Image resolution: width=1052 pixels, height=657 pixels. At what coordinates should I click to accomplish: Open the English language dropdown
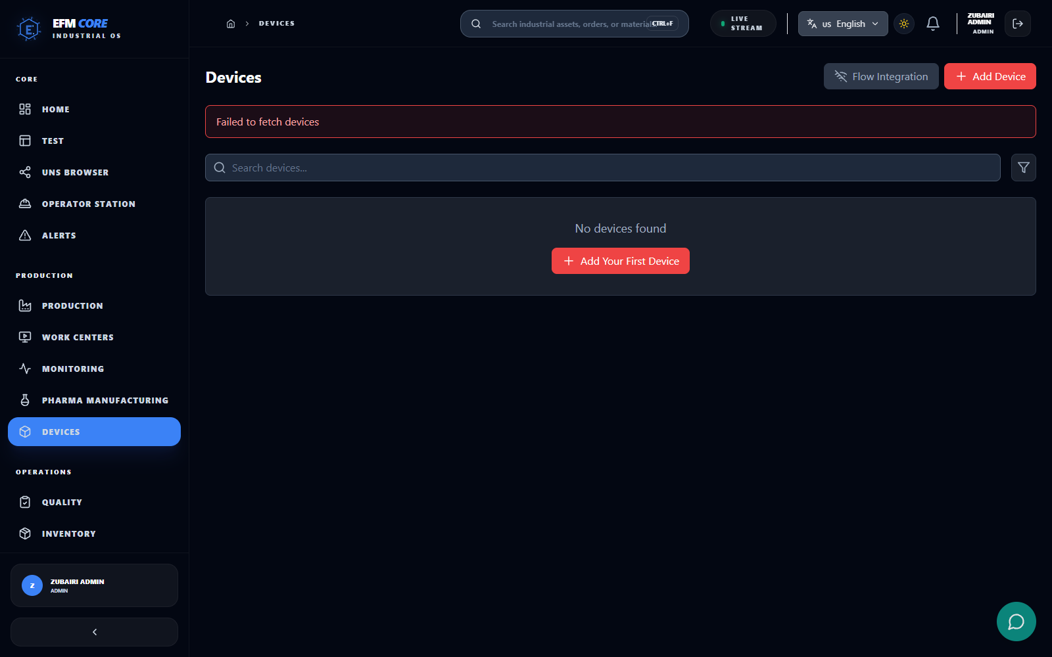(842, 24)
